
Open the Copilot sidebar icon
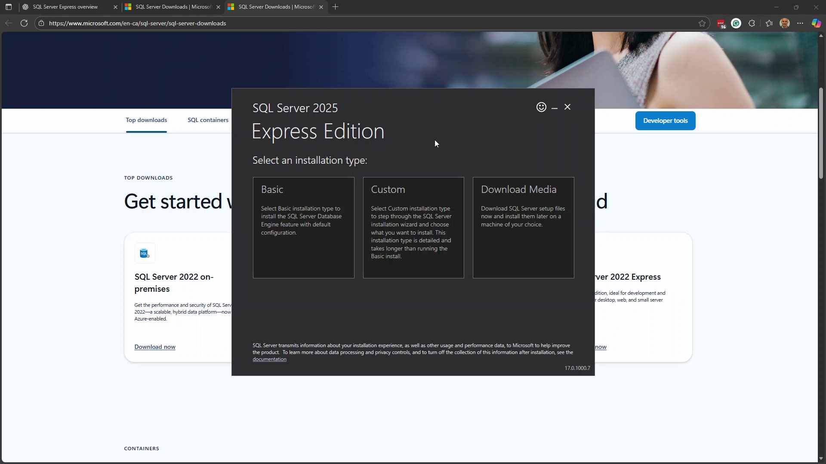(816, 23)
